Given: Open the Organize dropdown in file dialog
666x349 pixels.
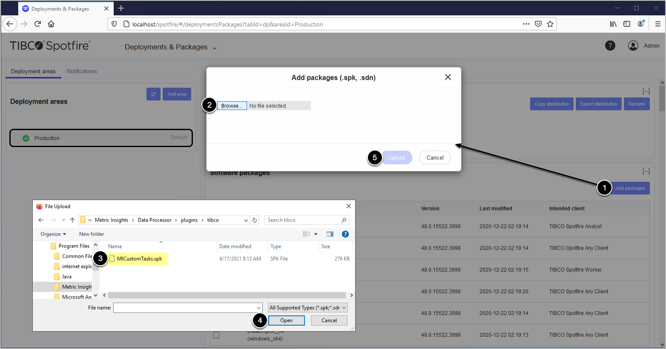Looking at the screenshot, I should (53, 234).
